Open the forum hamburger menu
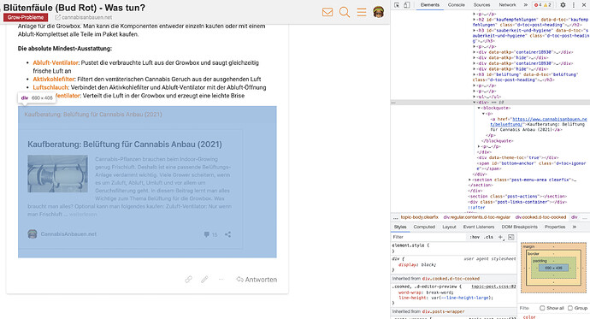This screenshot has height=319, width=590. [362, 12]
